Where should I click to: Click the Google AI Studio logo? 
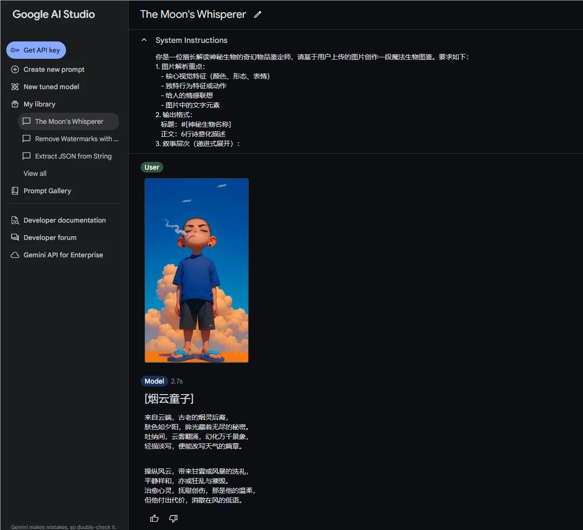[x=53, y=14]
